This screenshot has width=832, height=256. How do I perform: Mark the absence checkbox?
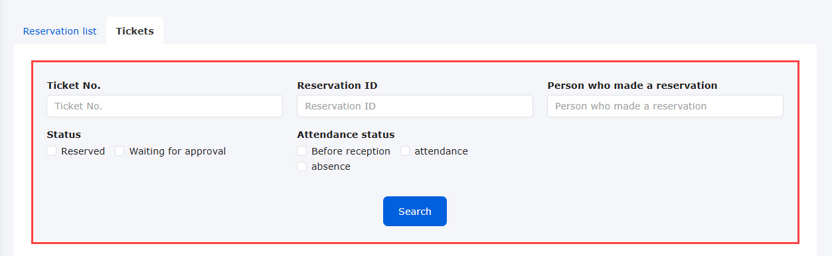[x=302, y=166]
